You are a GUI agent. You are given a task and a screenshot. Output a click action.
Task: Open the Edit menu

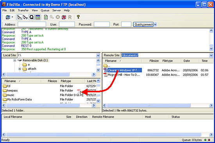[12, 11]
